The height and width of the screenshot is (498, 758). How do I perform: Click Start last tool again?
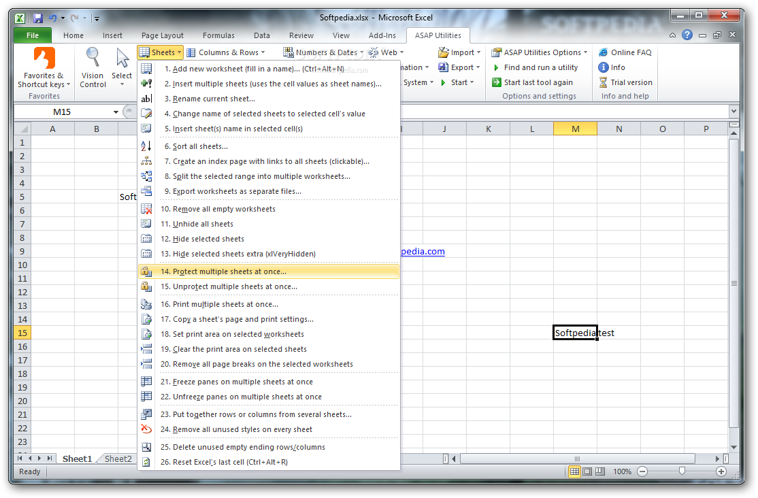pyautogui.click(x=533, y=82)
